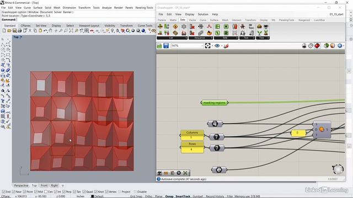Open the eye preview dropdown arrow in Grasshopper
This screenshot has width=353, height=198.
click(222, 46)
